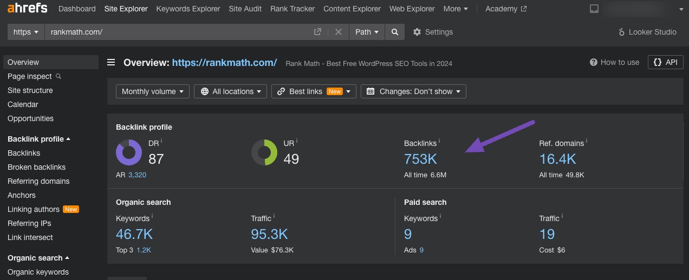Open Anchors in sidebar

point(22,195)
